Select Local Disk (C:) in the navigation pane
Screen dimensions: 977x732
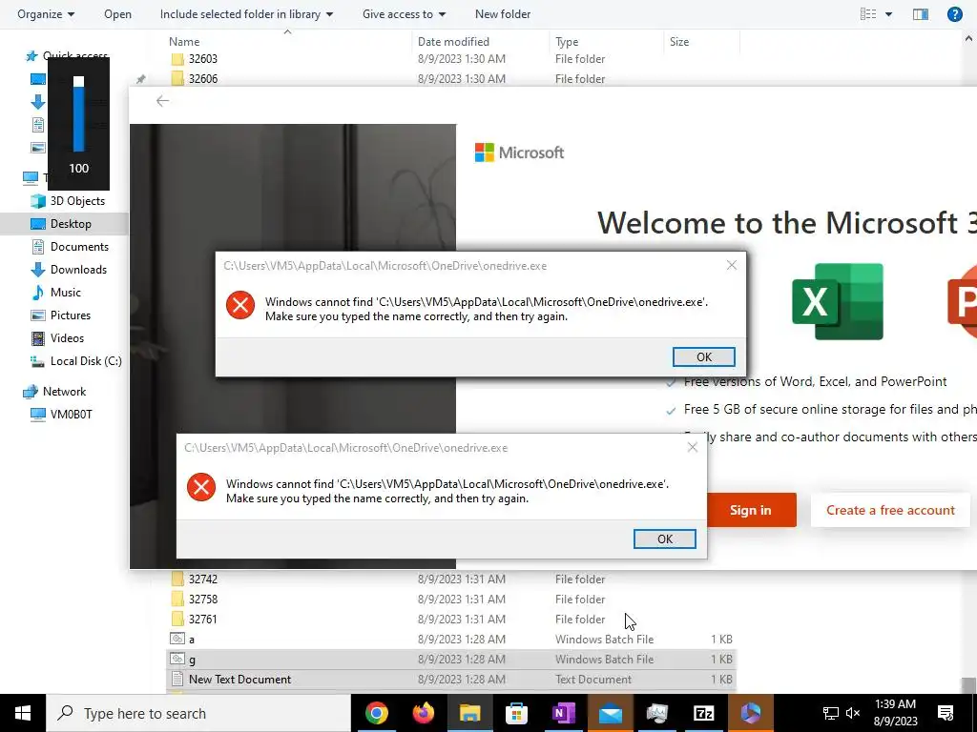[86, 361]
